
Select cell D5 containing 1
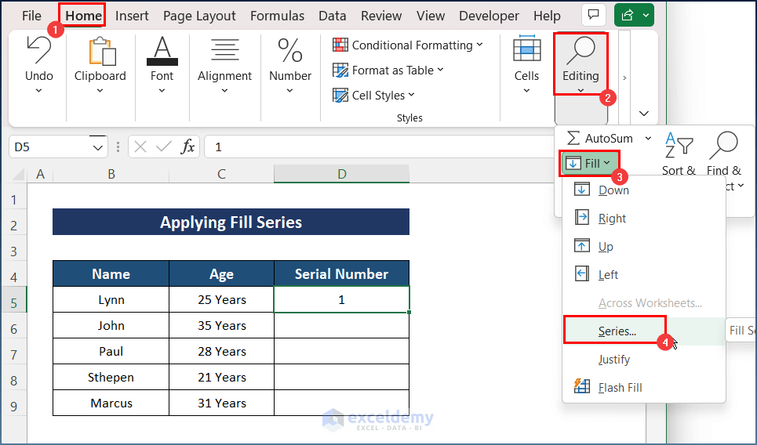click(x=342, y=299)
